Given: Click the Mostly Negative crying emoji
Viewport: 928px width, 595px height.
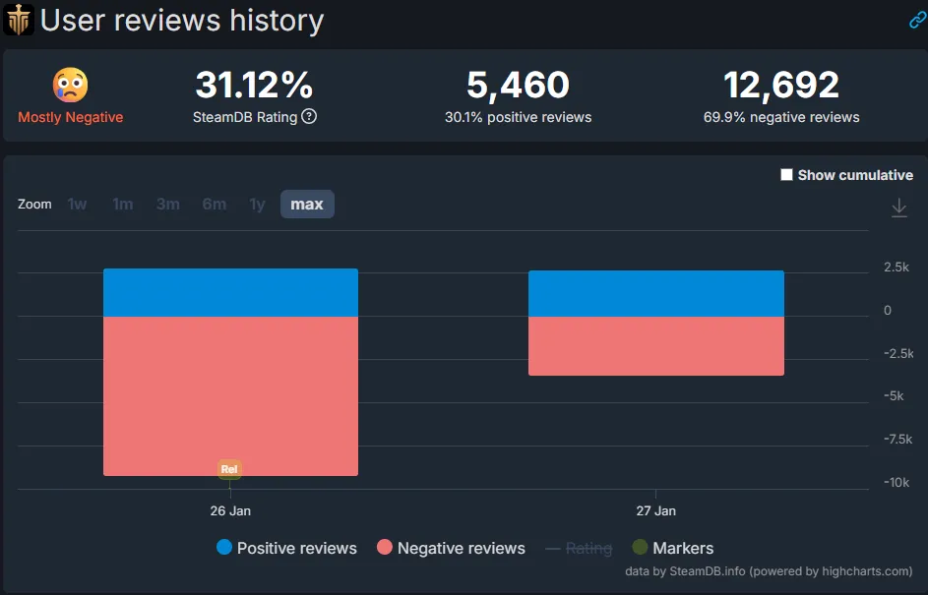Looking at the screenshot, I should point(70,86).
